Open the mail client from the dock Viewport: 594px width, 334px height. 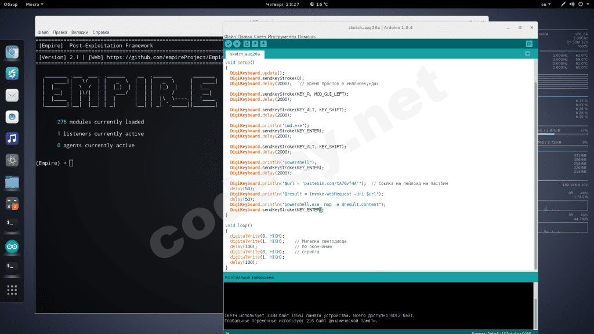pyautogui.click(x=12, y=95)
